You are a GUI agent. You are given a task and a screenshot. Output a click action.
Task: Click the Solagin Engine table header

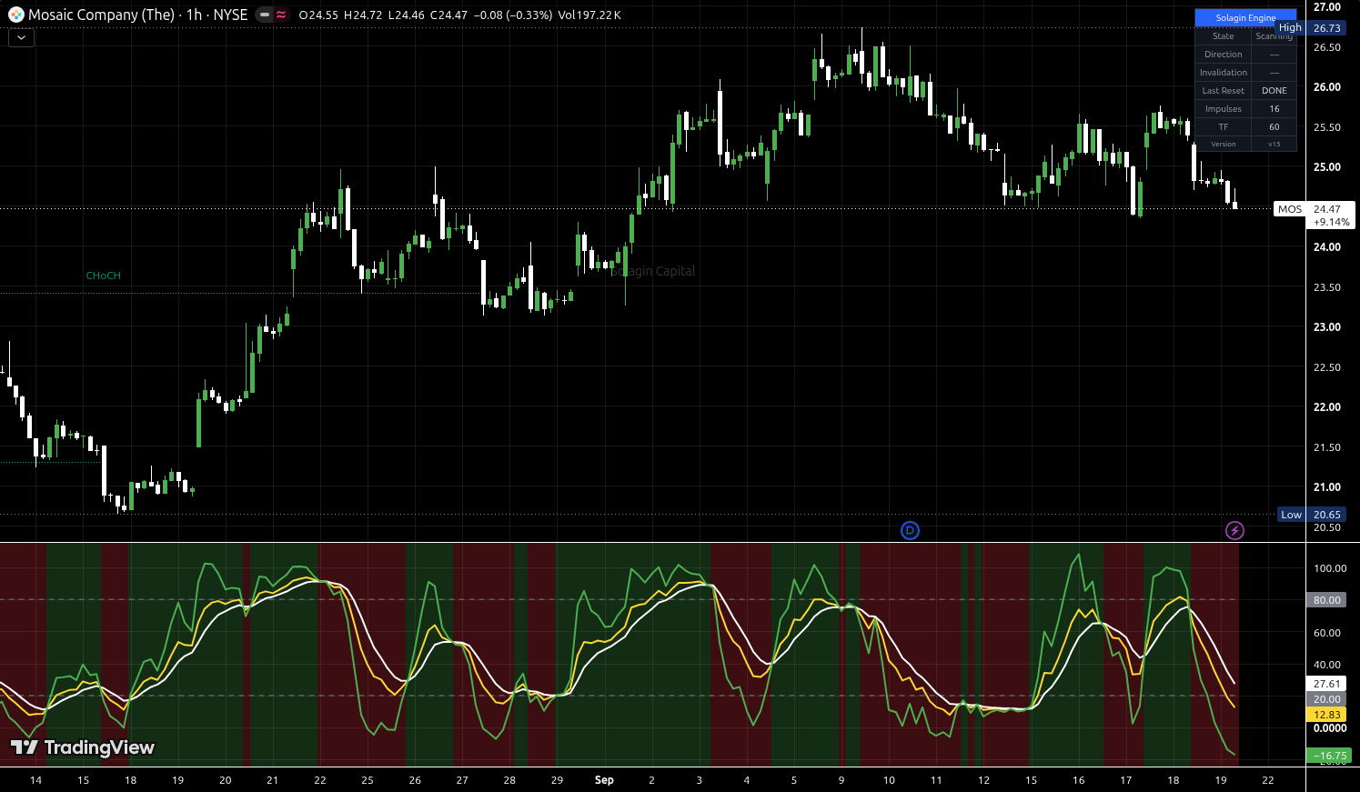[1245, 17]
